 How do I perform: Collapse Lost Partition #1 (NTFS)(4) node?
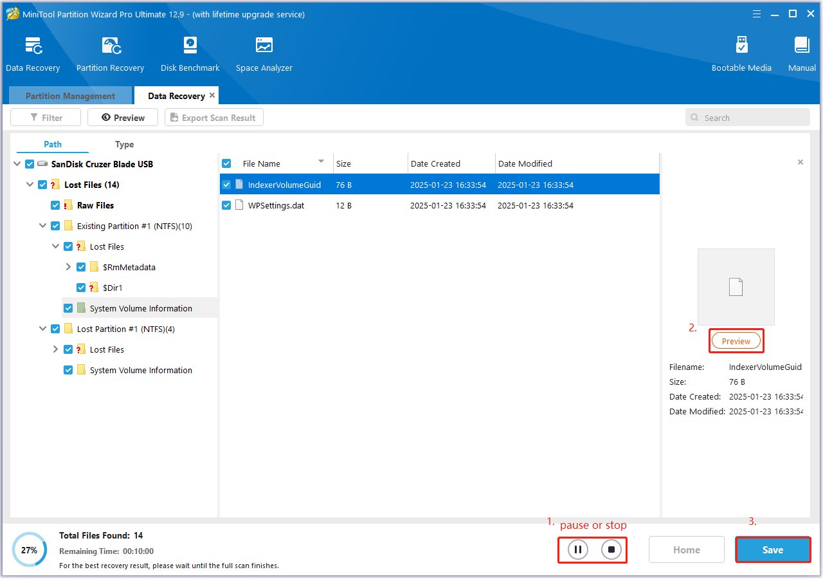(x=42, y=329)
